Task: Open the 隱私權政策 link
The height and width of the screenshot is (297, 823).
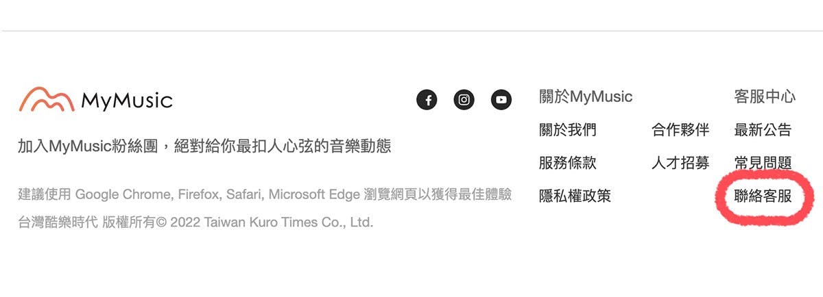Action: (x=575, y=196)
